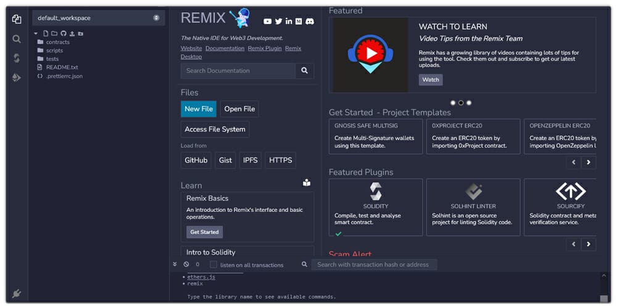Viewport: 617px width, 308px height.
Task: Show next project templates arrow
Action: tap(589, 162)
